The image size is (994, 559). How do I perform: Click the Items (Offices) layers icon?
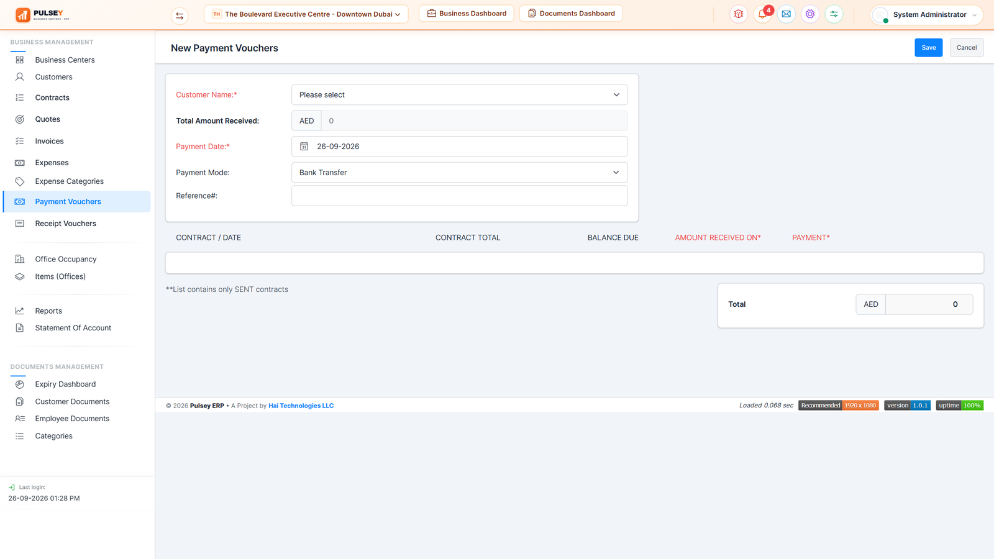tap(20, 276)
